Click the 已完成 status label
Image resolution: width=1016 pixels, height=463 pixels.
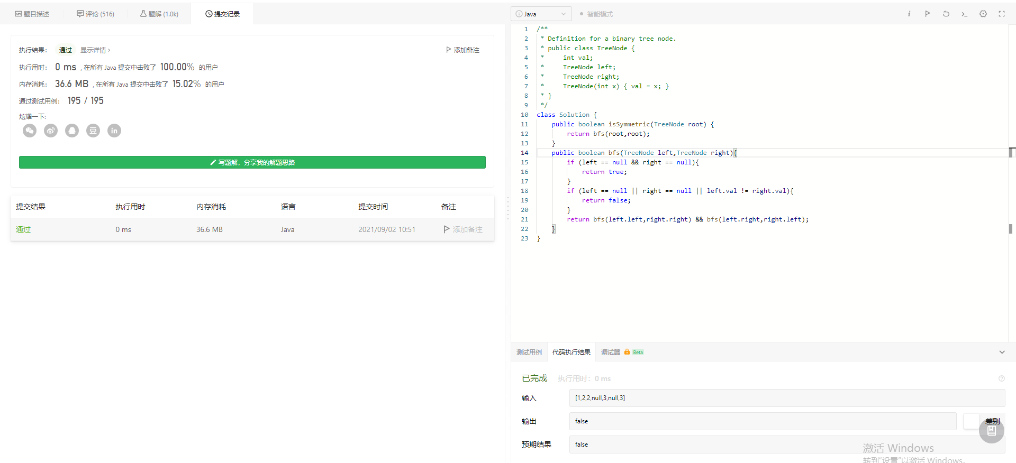coord(534,378)
